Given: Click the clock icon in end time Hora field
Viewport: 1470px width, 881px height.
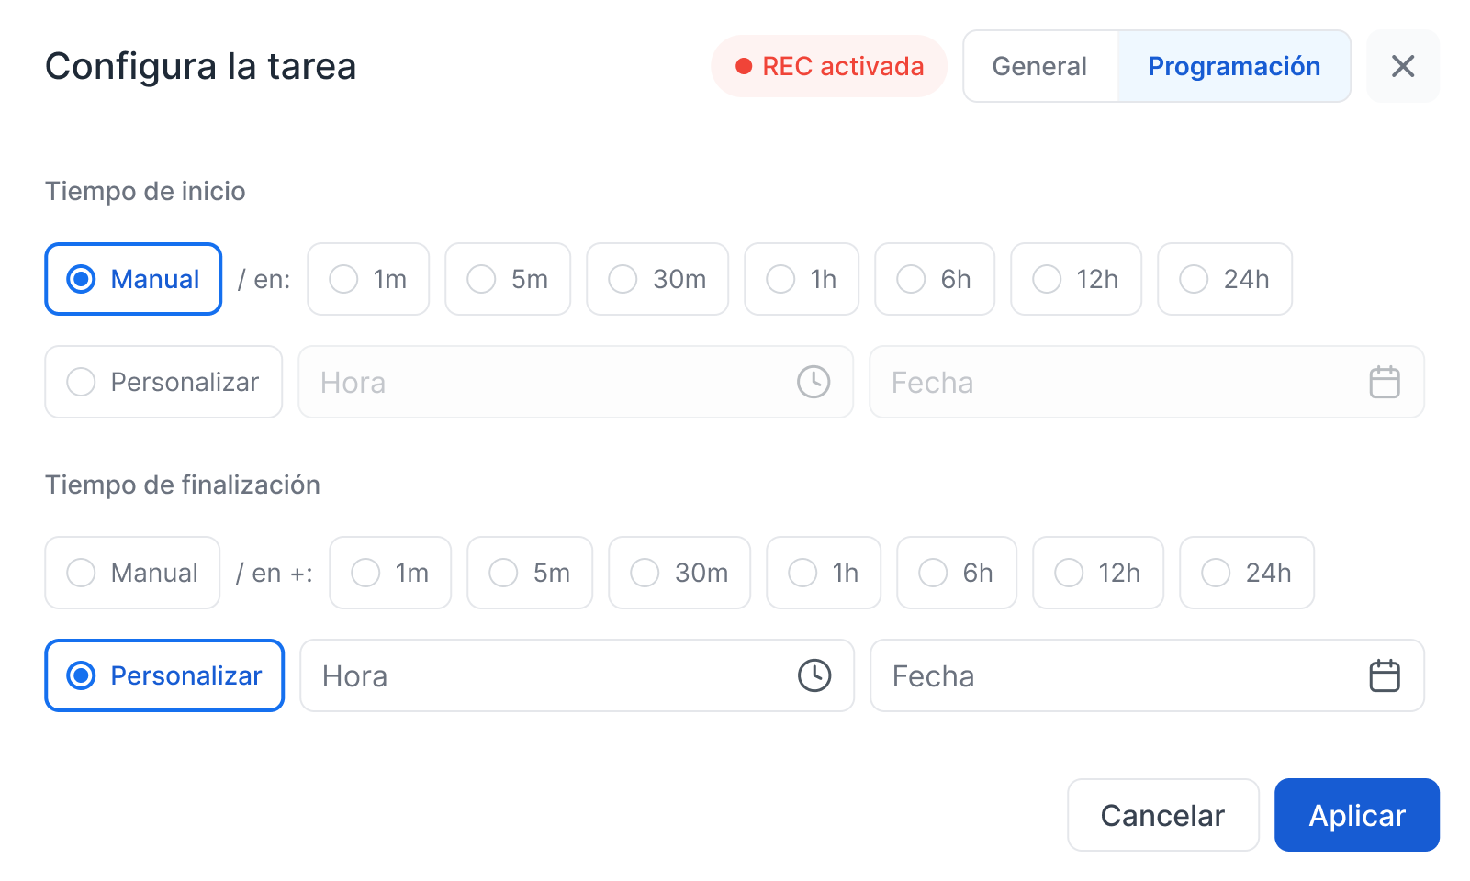Looking at the screenshot, I should point(814,675).
